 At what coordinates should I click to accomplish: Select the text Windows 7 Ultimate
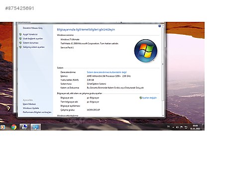pyautogui.click(x=70, y=39)
